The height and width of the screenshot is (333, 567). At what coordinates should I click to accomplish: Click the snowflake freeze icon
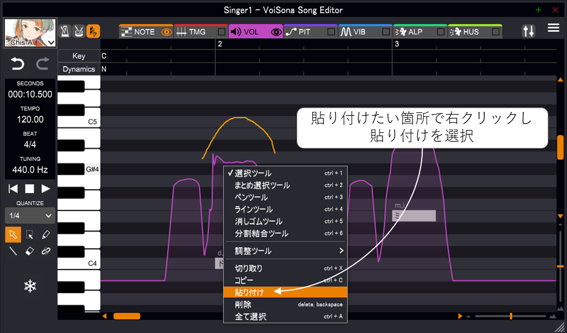click(x=30, y=286)
